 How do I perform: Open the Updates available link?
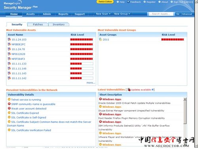click(141, 90)
